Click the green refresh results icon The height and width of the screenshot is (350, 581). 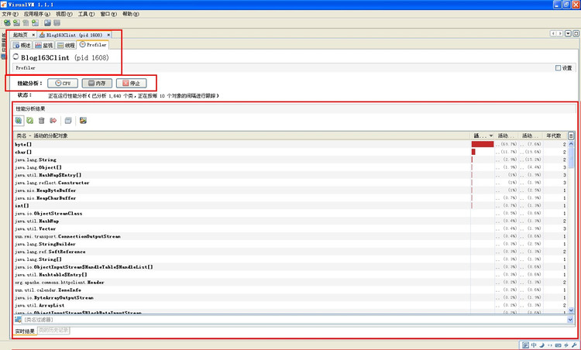[30, 120]
